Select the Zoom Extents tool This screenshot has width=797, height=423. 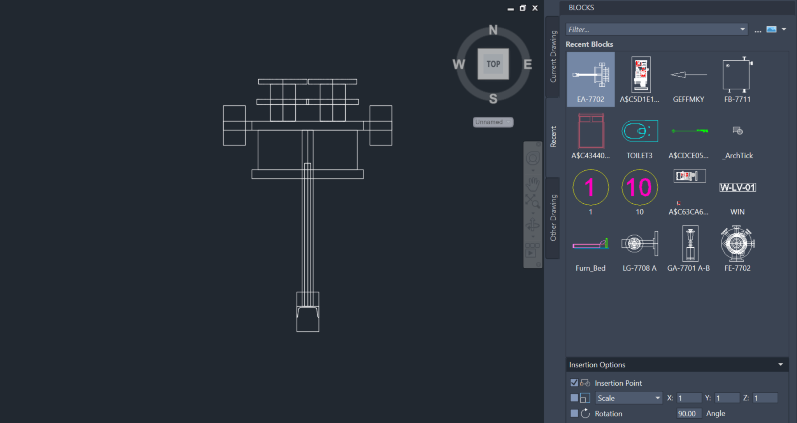[x=532, y=201]
